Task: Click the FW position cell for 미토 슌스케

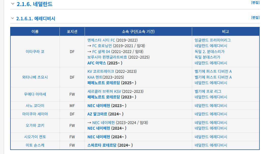Action: click(x=72, y=145)
